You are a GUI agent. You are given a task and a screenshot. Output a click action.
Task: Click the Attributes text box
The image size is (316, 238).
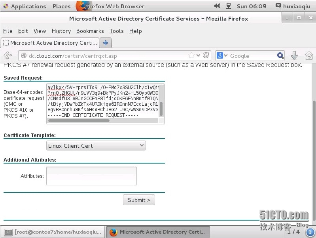pos(91,176)
